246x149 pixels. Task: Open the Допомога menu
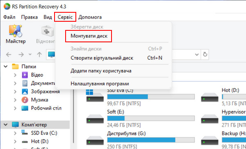tap(90, 17)
